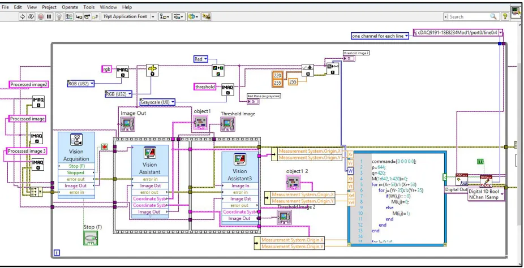Click the Vision Assistant express icon

click(150, 153)
